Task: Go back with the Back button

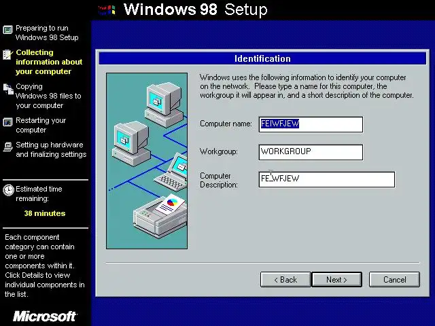Action: [x=285, y=279]
